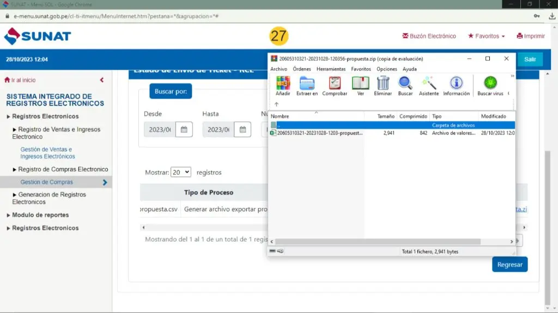Open the Ver viewer icon
Viewport: 558px width, 313px height.
(x=360, y=84)
